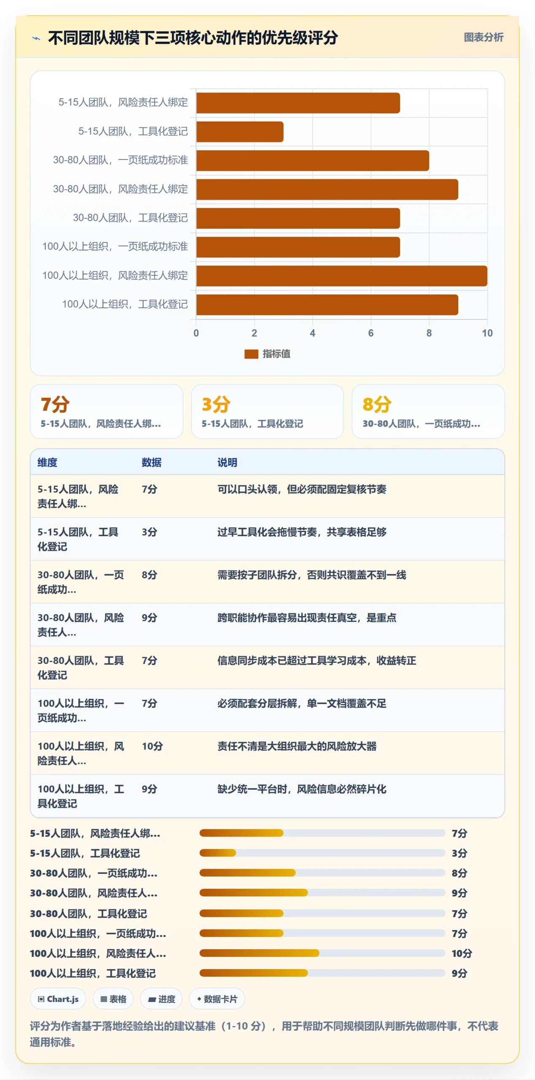
Task: Click the chart bar for 100人以上组织，一页纸成功标准
Action: [x=298, y=247]
